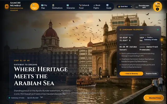The image size is (167, 104).
Task: Switch to Culture & Food tab
Action: (x=84, y=6)
